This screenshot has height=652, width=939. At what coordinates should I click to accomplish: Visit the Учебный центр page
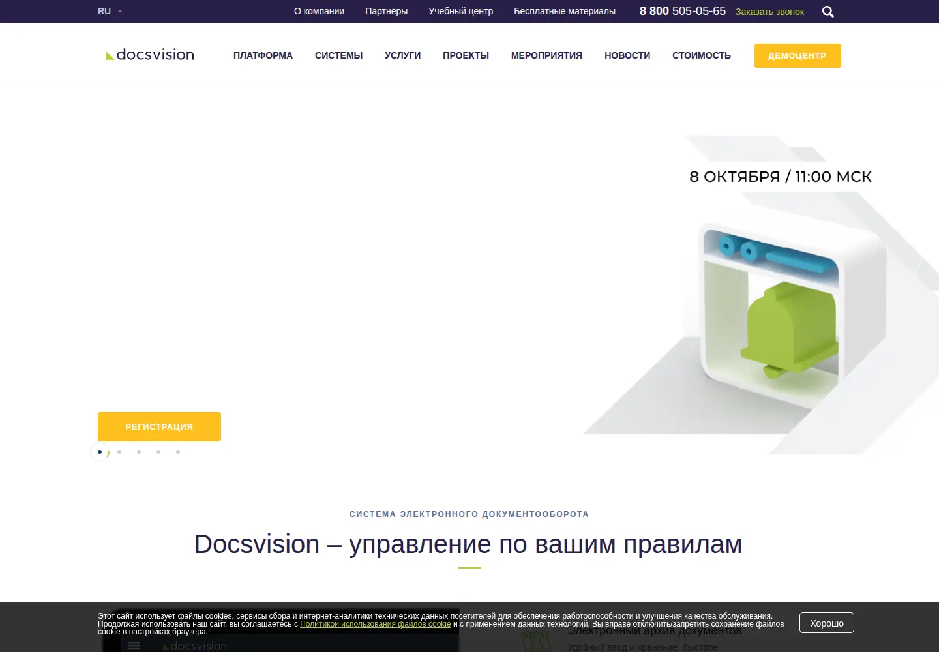(460, 11)
